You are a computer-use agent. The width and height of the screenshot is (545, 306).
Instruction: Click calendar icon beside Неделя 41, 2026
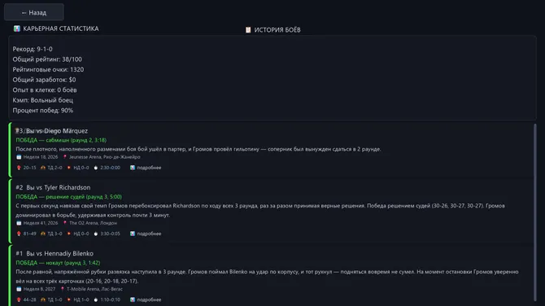[x=19, y=223]
